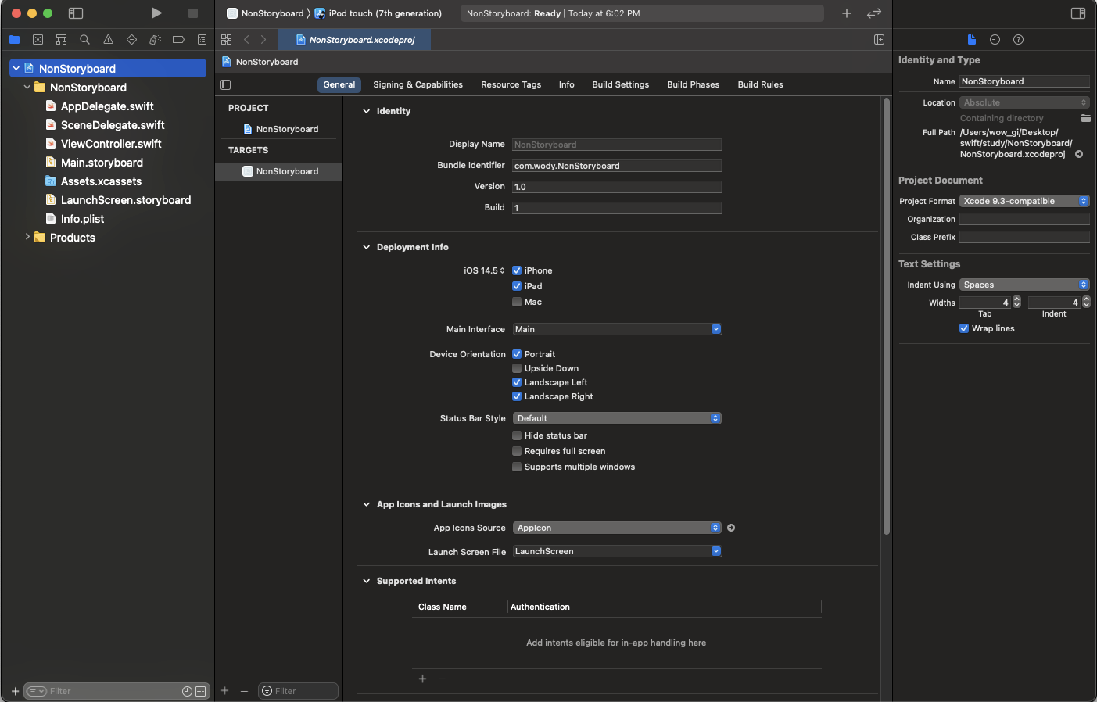The width and height of the screenshot is (1097, 702).
Task: Collapse App Icons and Launch Images section
Action: (x=366, y=504)
